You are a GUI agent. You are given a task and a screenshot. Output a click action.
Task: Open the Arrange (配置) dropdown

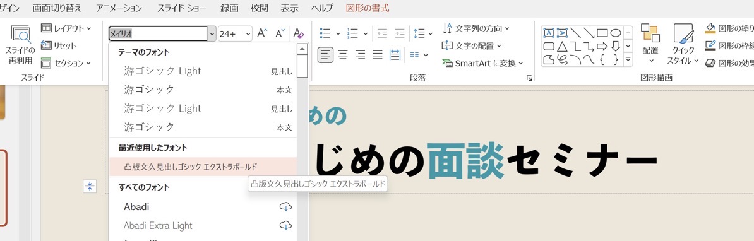pos(651,43)
